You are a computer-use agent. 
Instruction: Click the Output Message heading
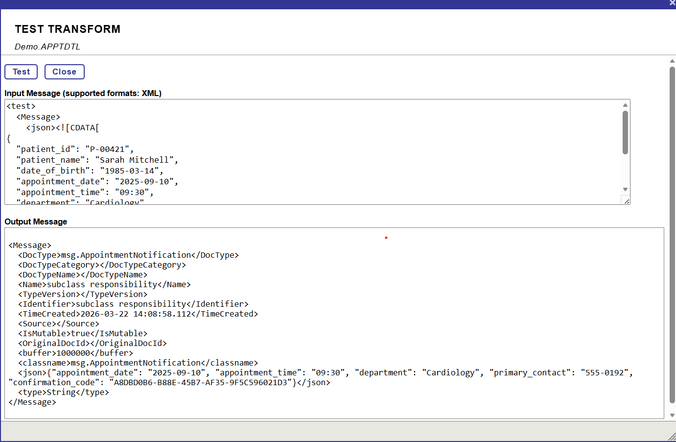point(36,221)
